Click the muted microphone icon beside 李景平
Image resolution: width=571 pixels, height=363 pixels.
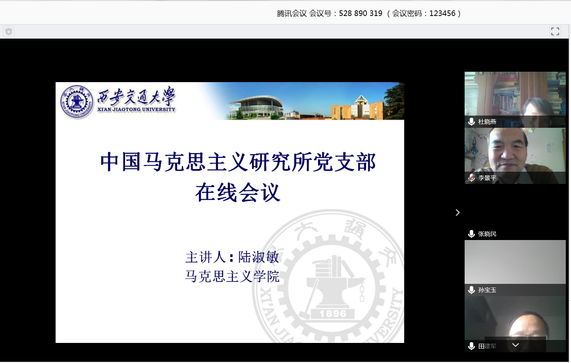click(471, 178)
